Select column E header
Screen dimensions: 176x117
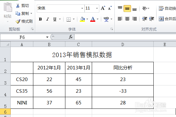pos(165,44)
